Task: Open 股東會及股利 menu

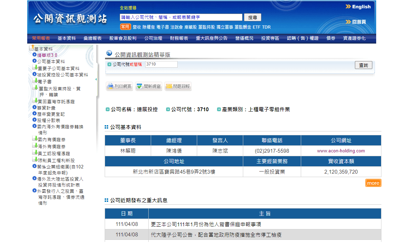Action: coord(123,38)
